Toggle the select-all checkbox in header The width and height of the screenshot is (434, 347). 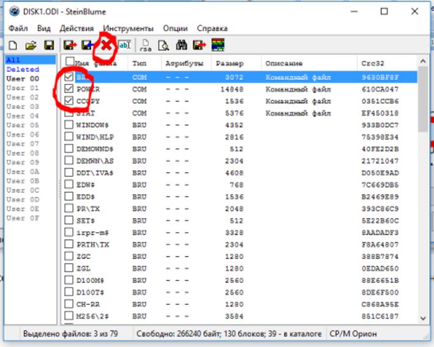tap(70, 61)
